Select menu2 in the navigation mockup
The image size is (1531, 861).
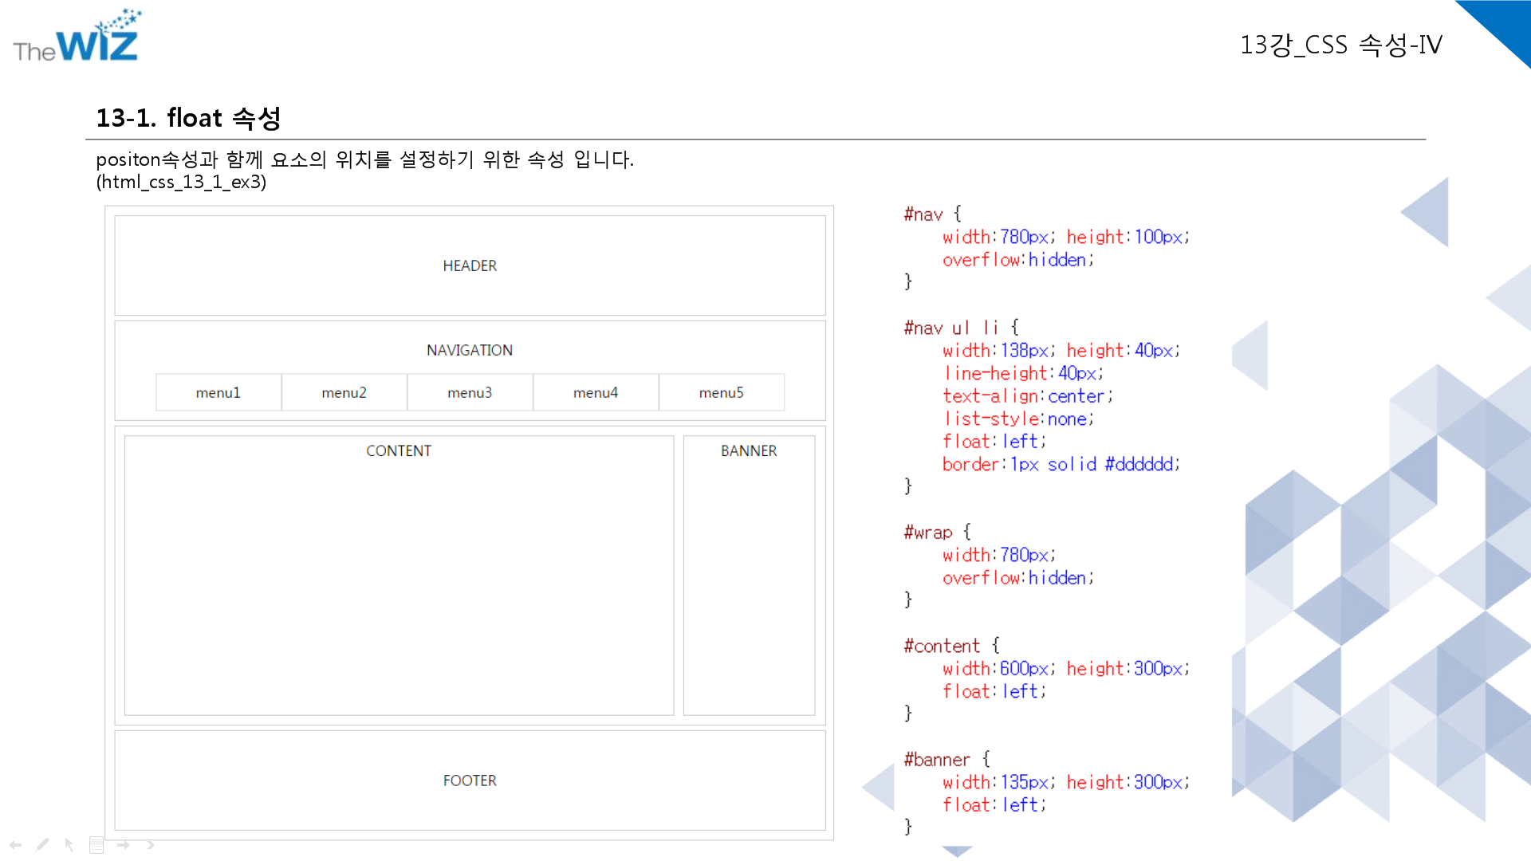(344, 392)
